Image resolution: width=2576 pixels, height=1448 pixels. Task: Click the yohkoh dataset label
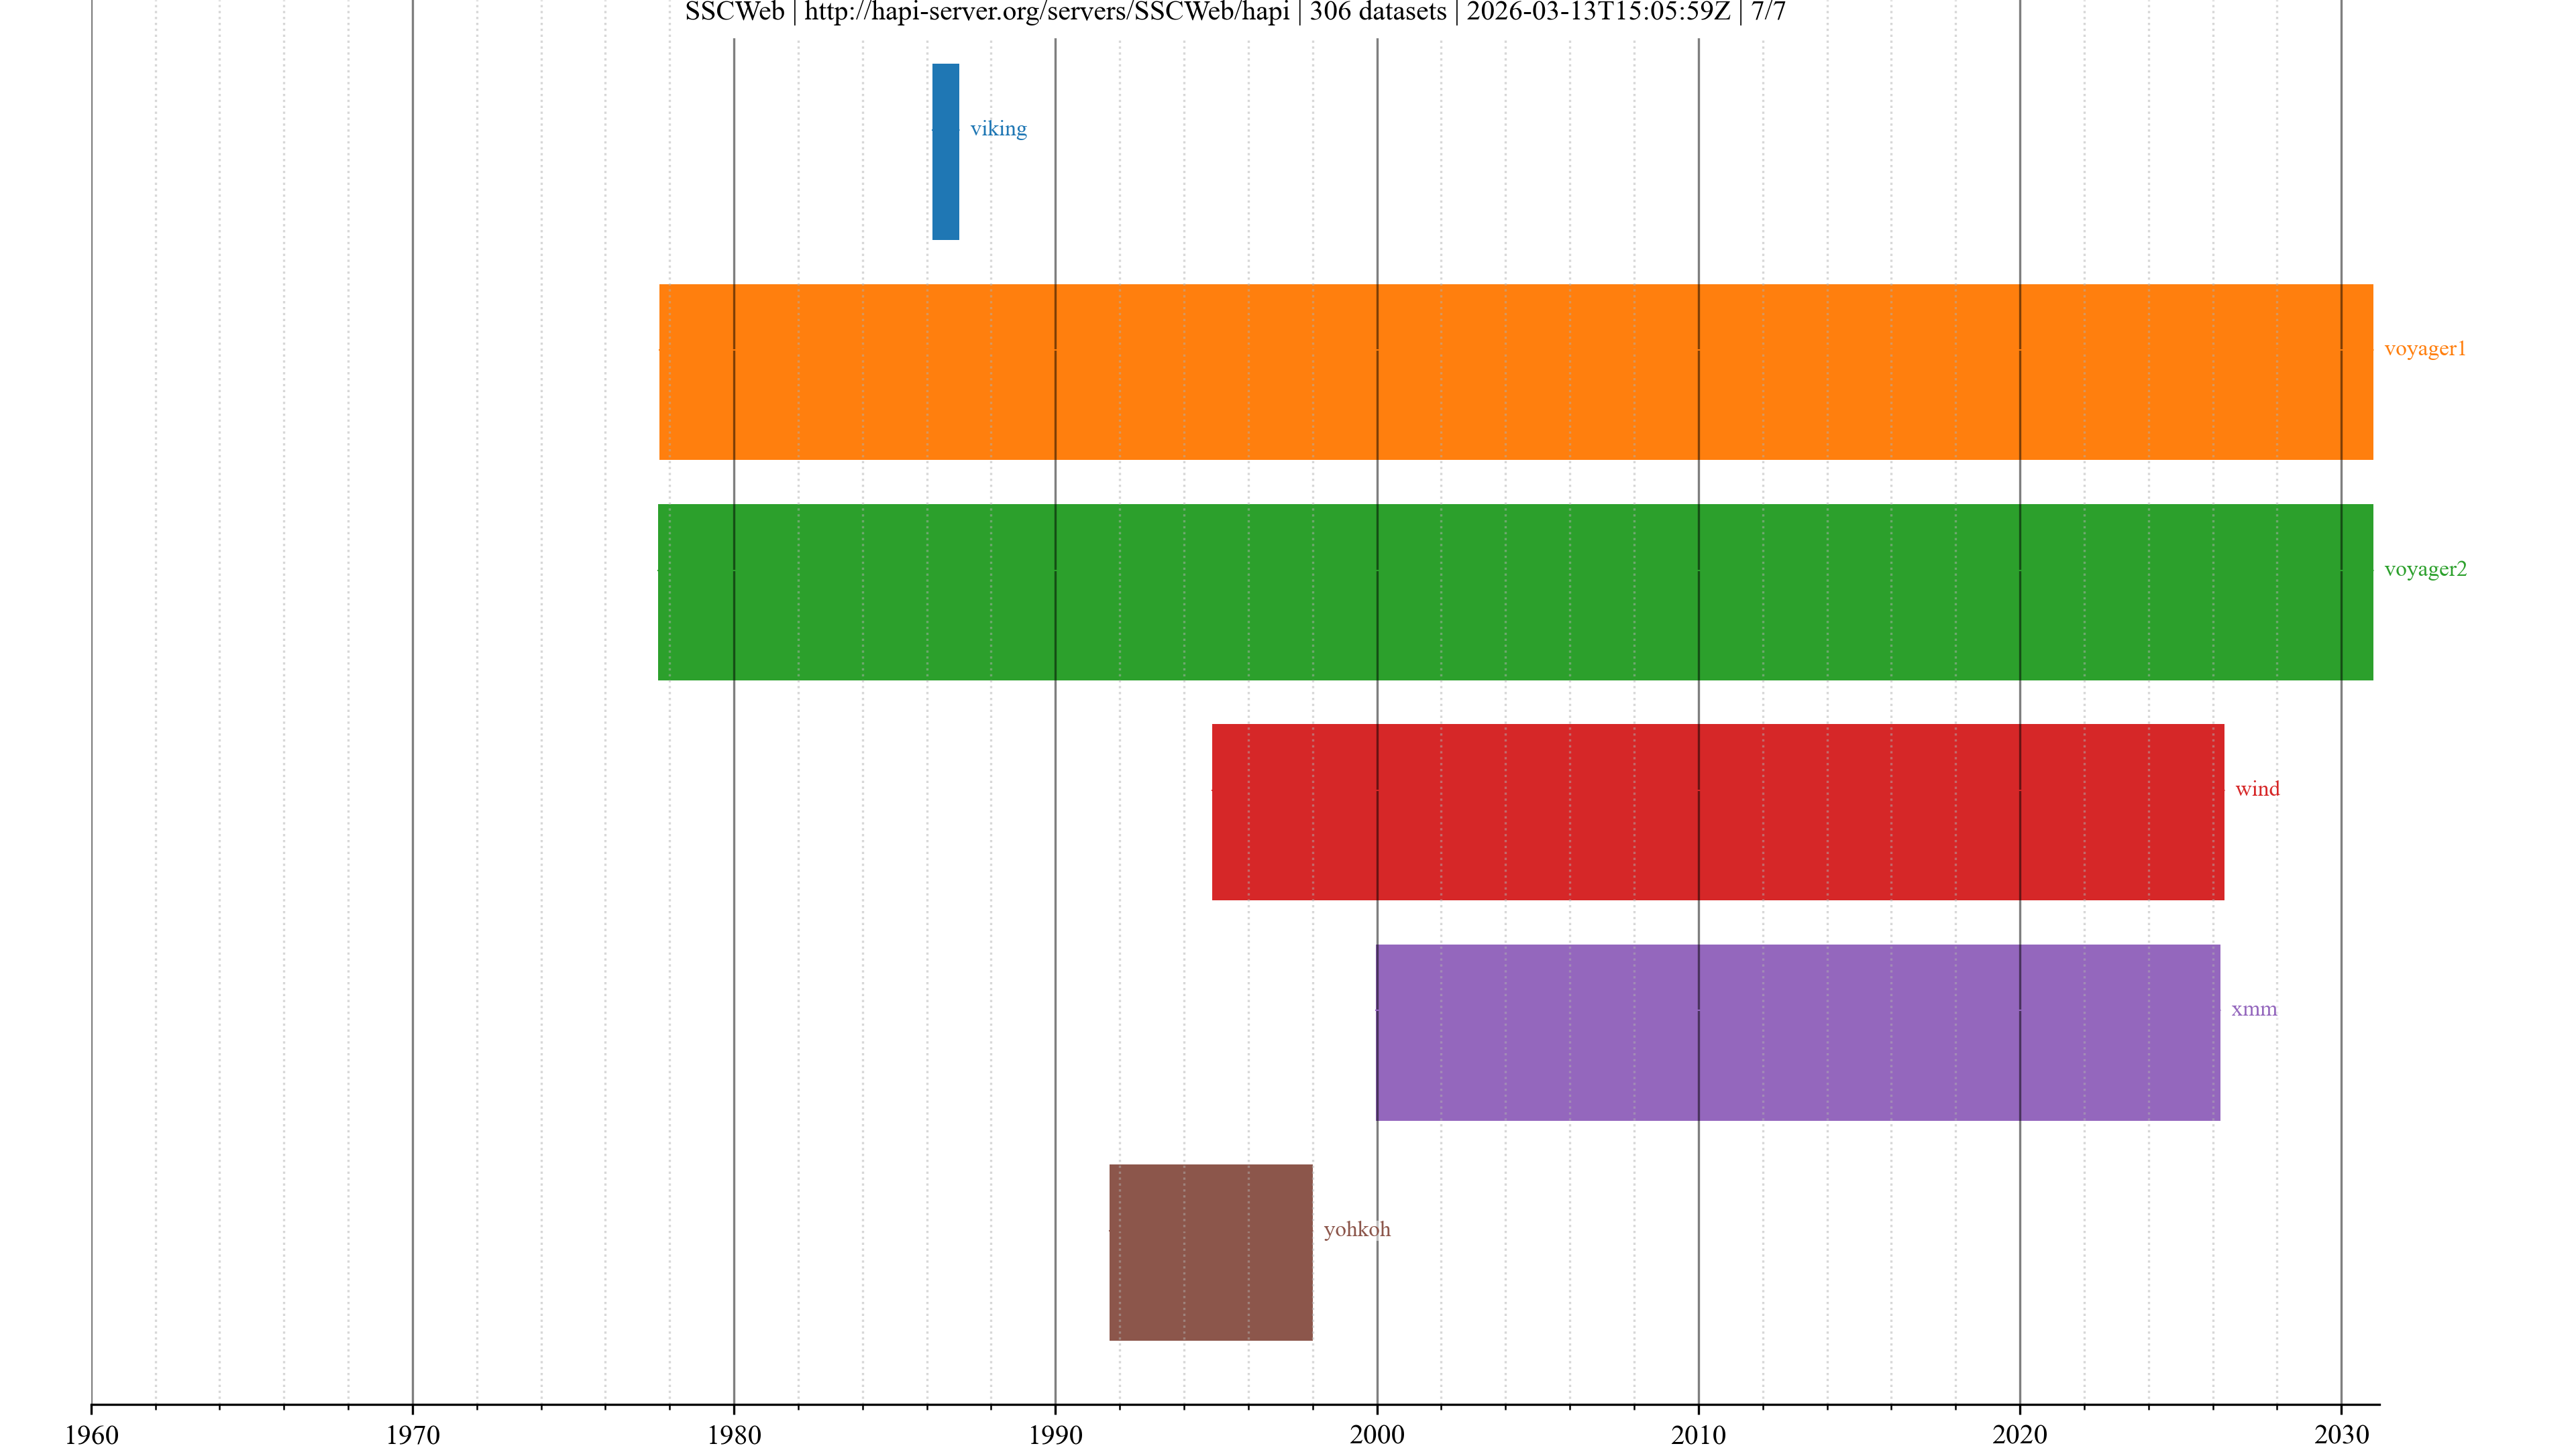[x=1356, y=1229]
